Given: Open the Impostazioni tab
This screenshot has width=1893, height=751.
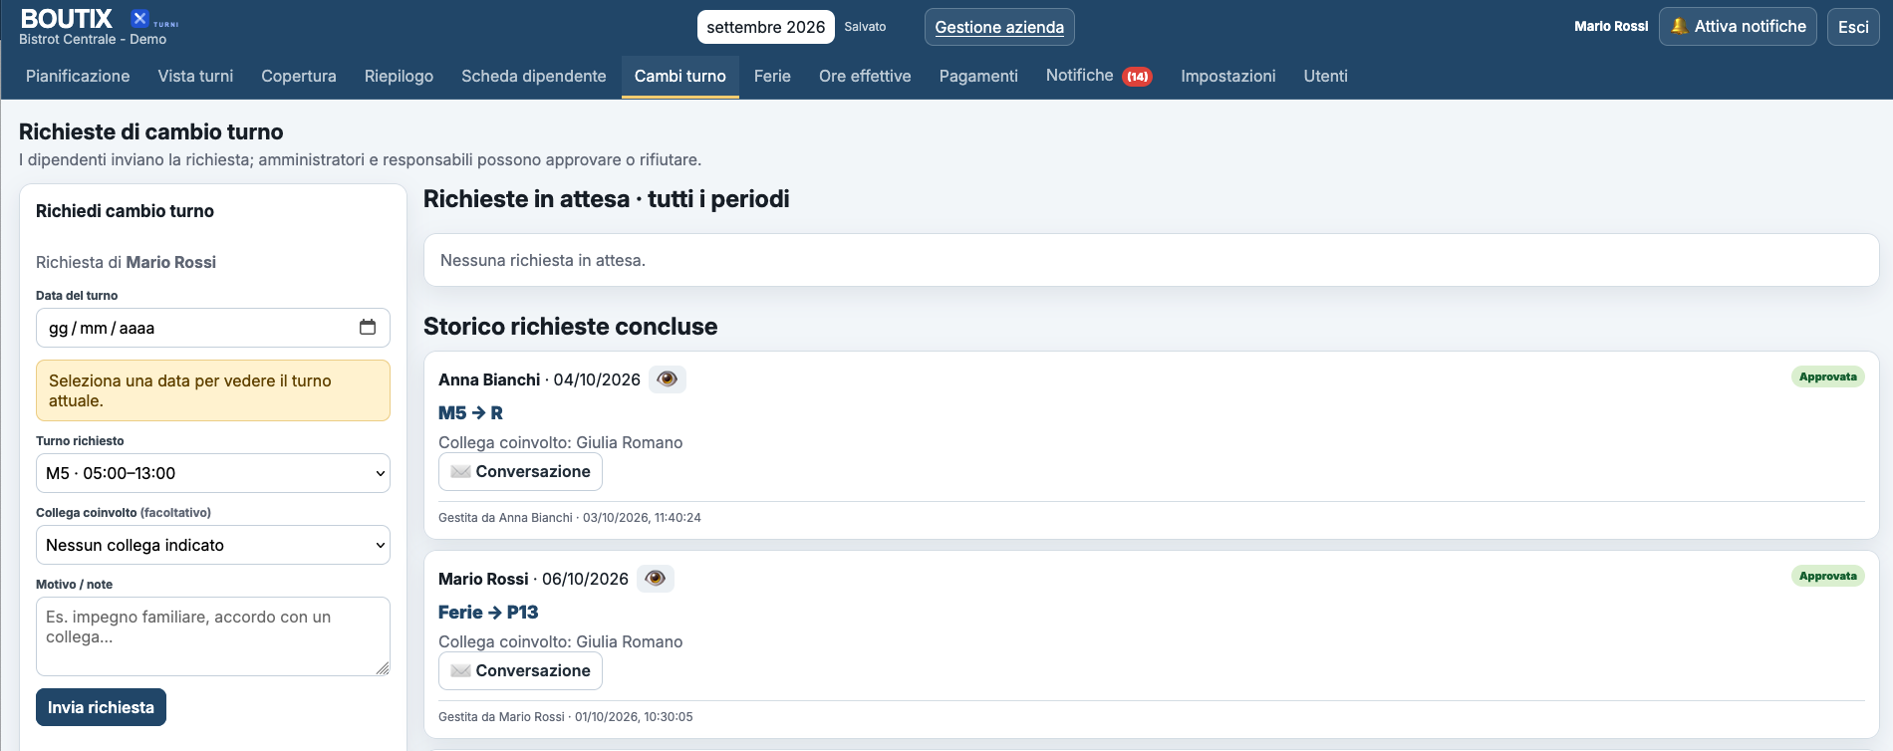Looking at the screenshot, I should tap(1228, 76).
